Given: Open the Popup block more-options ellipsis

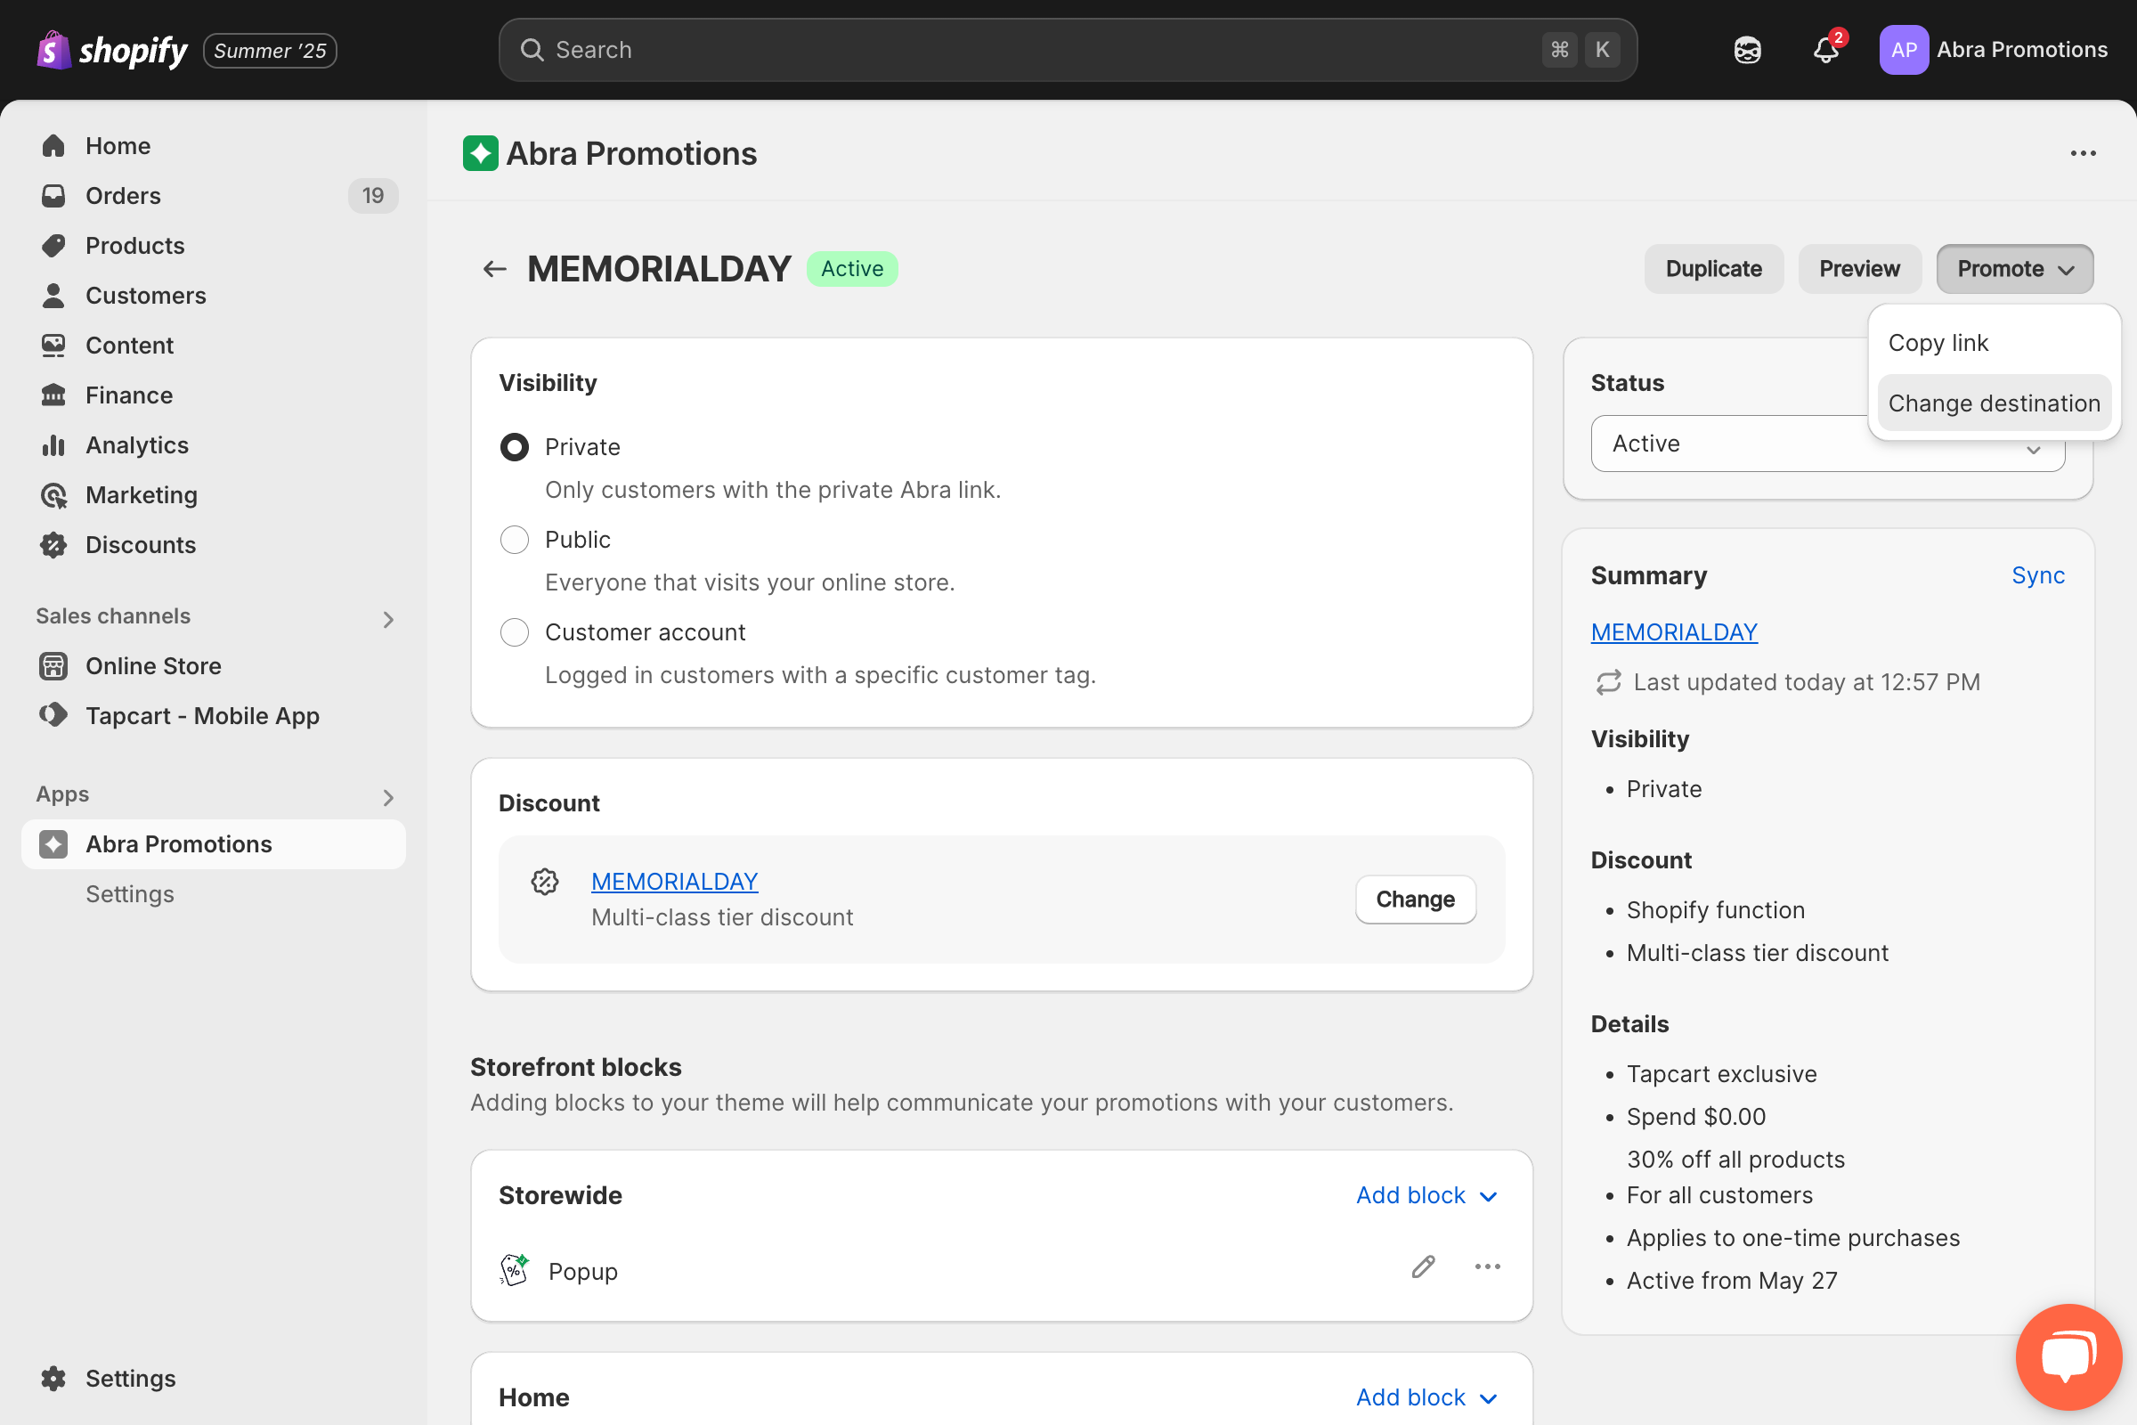Looking at the screenshot, I should coord(1487,1266).
